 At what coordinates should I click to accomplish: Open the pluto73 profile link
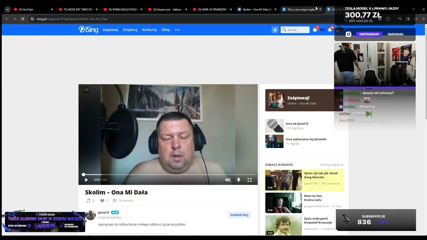coord(103,212)
